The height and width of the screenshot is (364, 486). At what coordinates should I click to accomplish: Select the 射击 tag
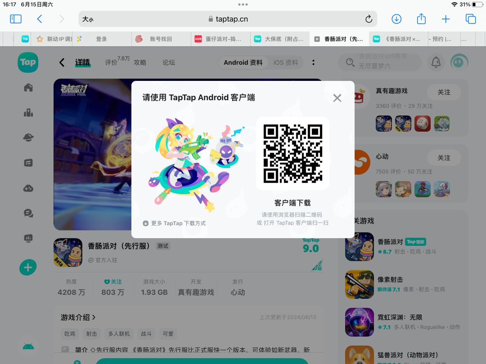click(x=91, y=333)
